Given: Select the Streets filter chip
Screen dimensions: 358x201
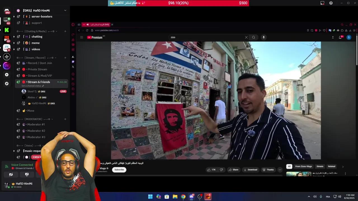Looking at the screenshot, I should click(320, 166).
